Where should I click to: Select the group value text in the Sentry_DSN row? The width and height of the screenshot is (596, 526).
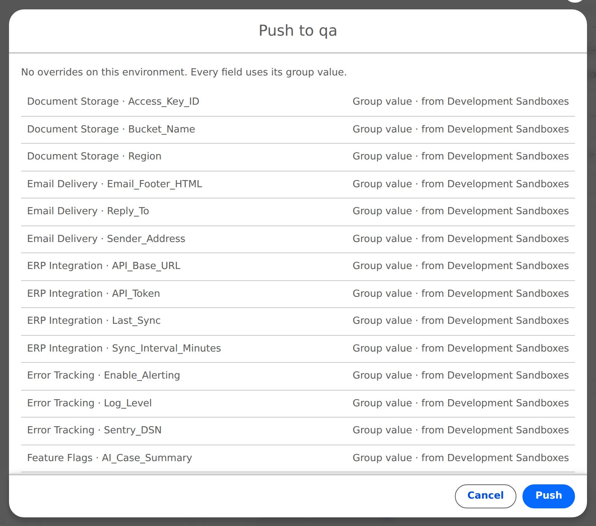461,430
